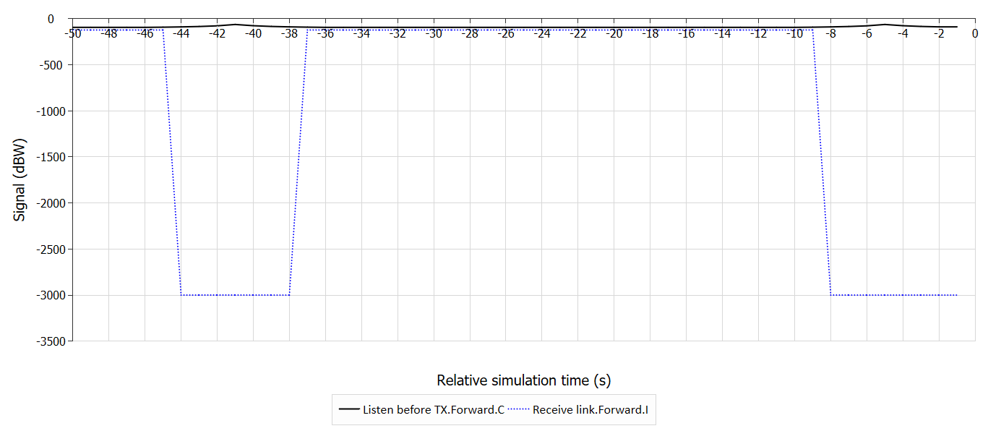
Task: Click the -8 x-axis tick label
Action: tap(831, 33)
